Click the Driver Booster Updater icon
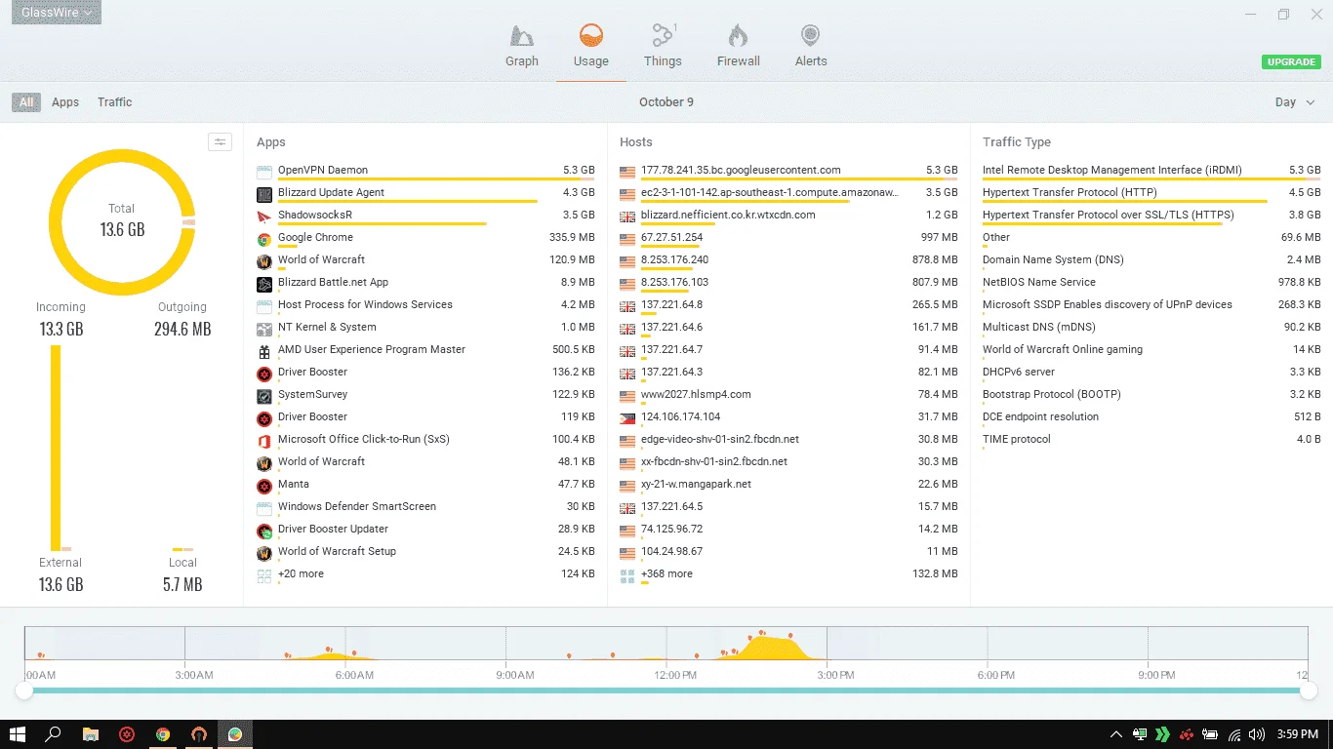Image resolution: width=1333 pixels, height=749 pixels. 263,530
